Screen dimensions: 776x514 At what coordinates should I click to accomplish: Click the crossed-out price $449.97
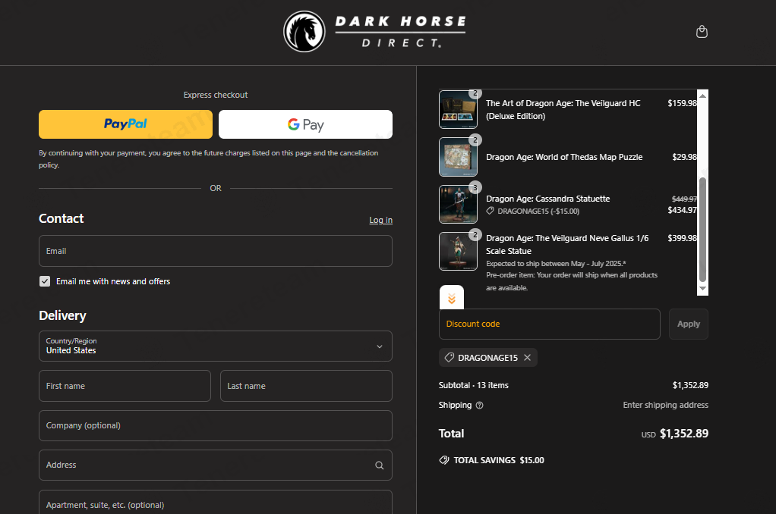point(684,199)
